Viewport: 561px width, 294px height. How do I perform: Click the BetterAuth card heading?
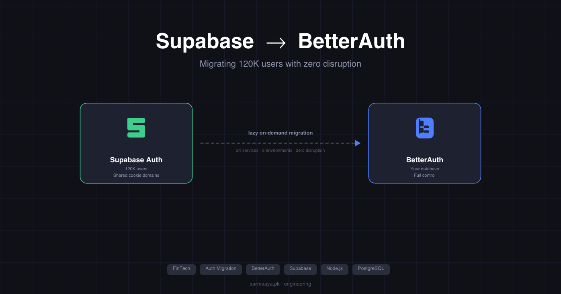pyautogui.click(x=425, y=160)
